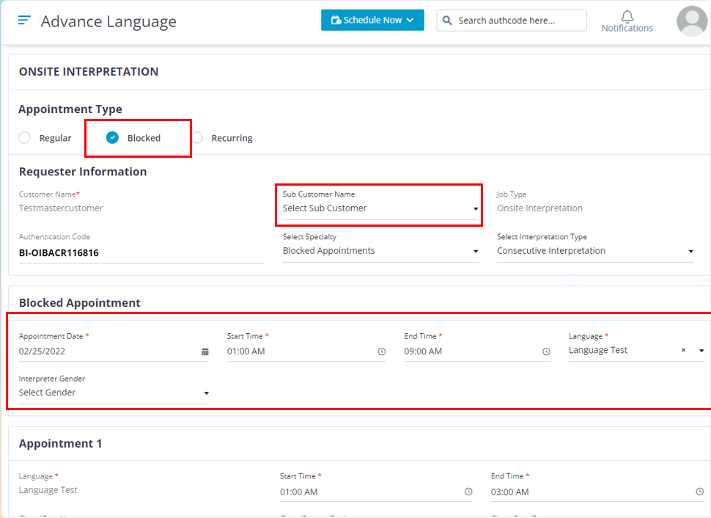The width and height of the screenshot is (711, 518).
Task: Click the Schedule Now button
Action: click(x=372, y=21)
